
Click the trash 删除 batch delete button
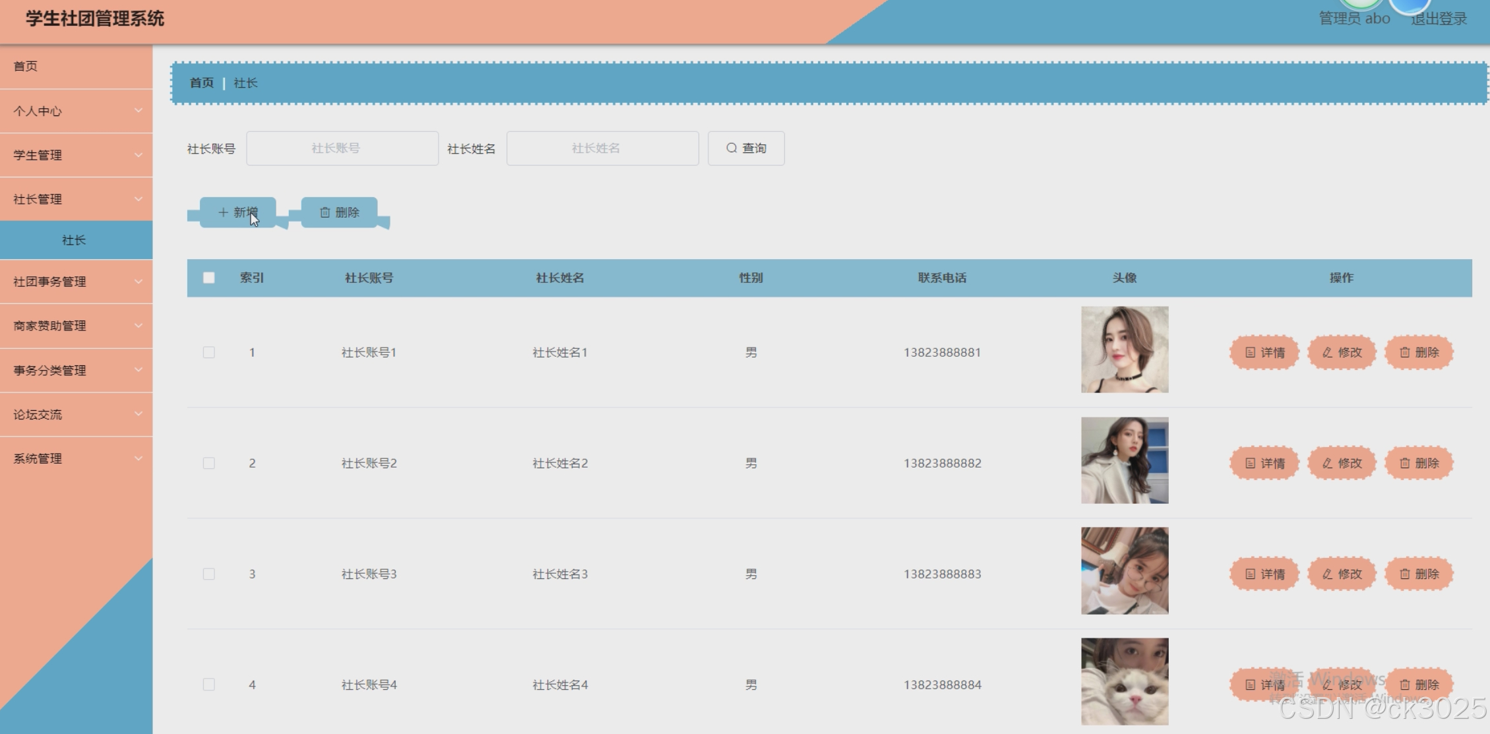[x=340, y=212]
